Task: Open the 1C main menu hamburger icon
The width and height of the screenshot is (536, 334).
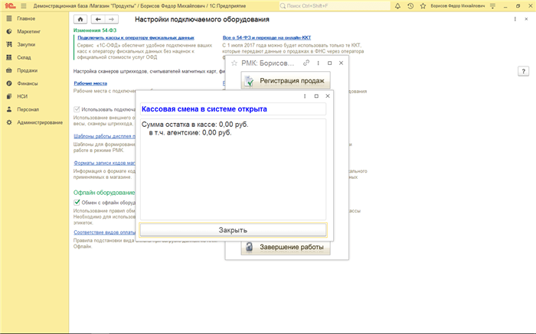Action: click(x=24, y=6)
